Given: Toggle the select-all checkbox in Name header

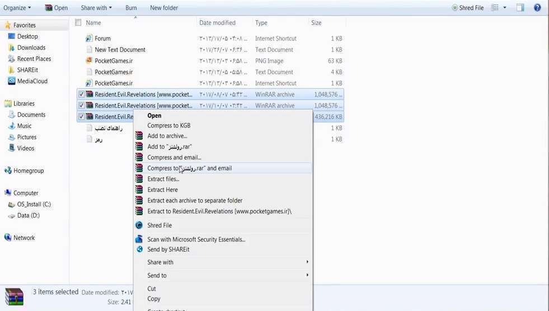Looking at the screenshot, I should coord(78,23).
